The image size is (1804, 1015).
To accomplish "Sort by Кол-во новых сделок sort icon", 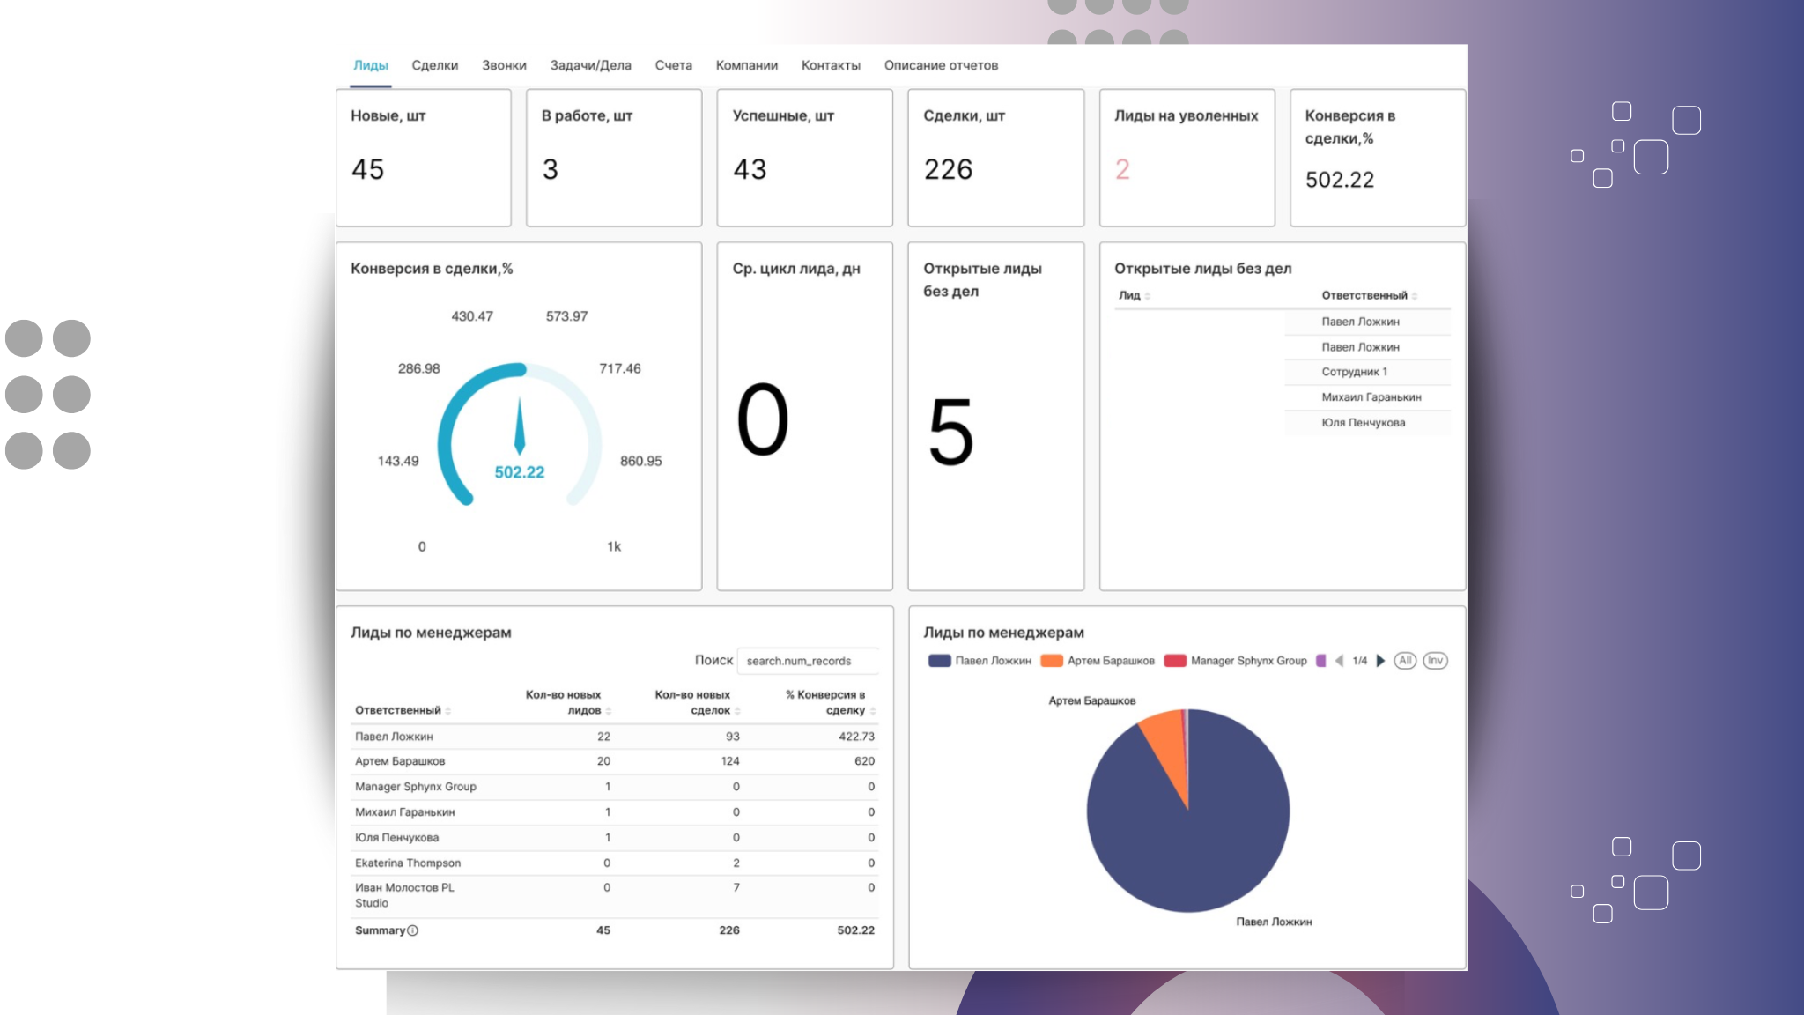I will [x=737, y=711].
